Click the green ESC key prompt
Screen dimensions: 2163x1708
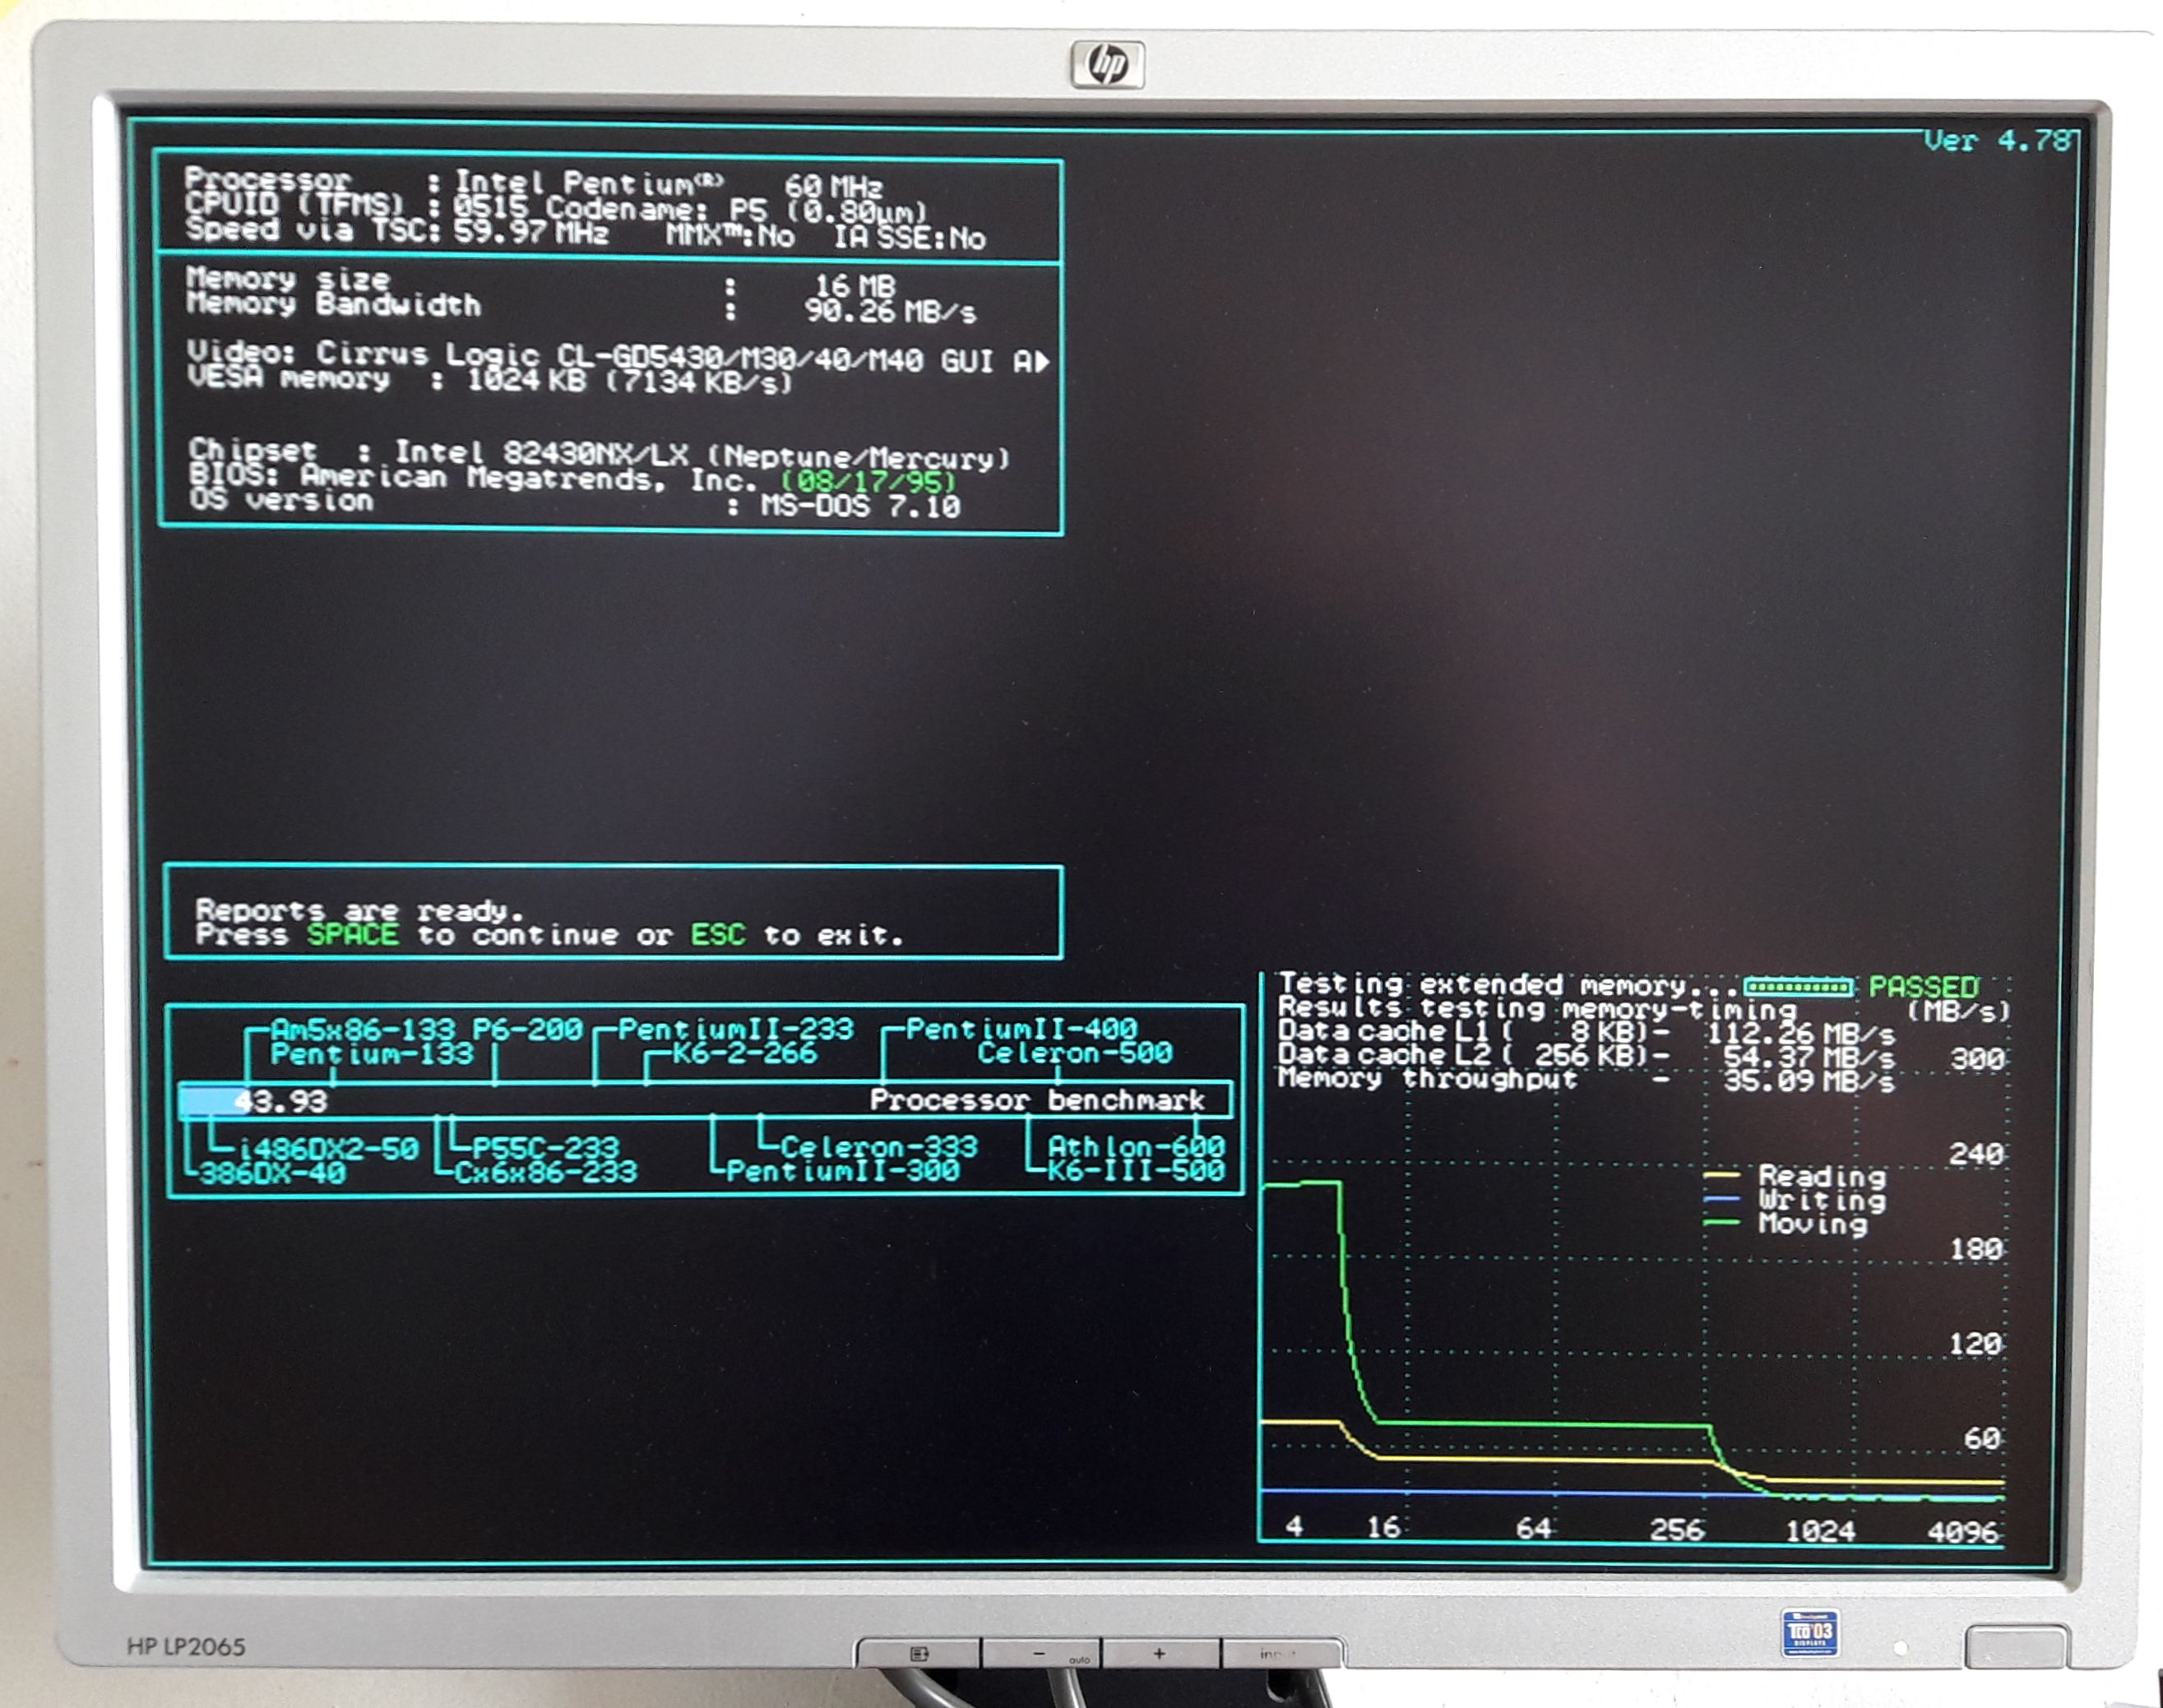(x=718, y=935)
